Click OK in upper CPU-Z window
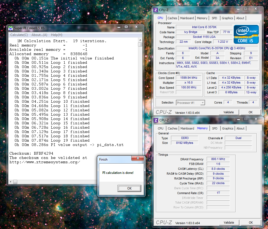The image size is (268, 229). 250,112
